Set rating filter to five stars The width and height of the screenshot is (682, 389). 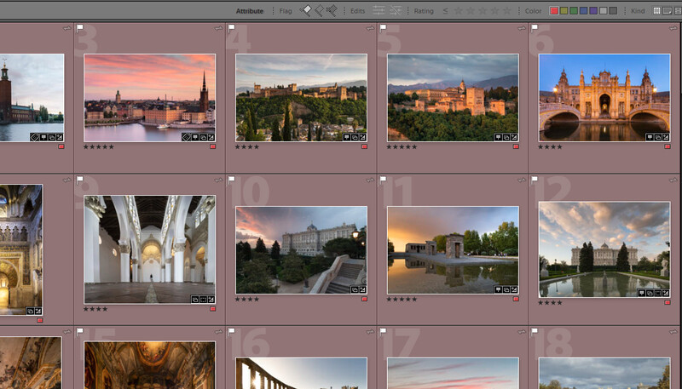point(507,11)
